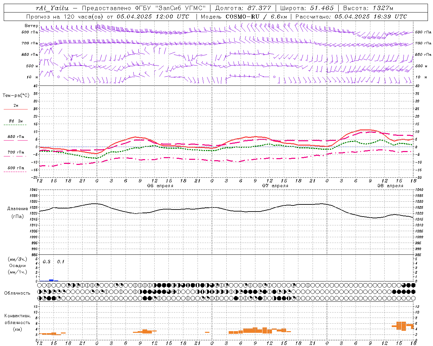Click the forecast start time '05.04.2025 12:00 UTC'

[153, 17]
